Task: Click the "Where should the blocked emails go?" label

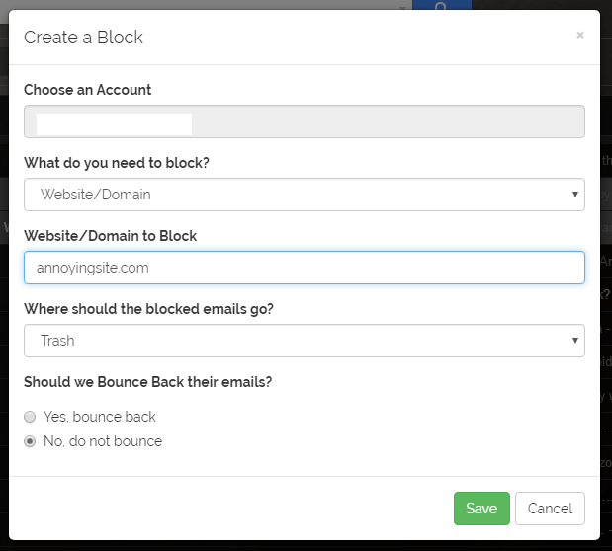Action: (148, 309)
